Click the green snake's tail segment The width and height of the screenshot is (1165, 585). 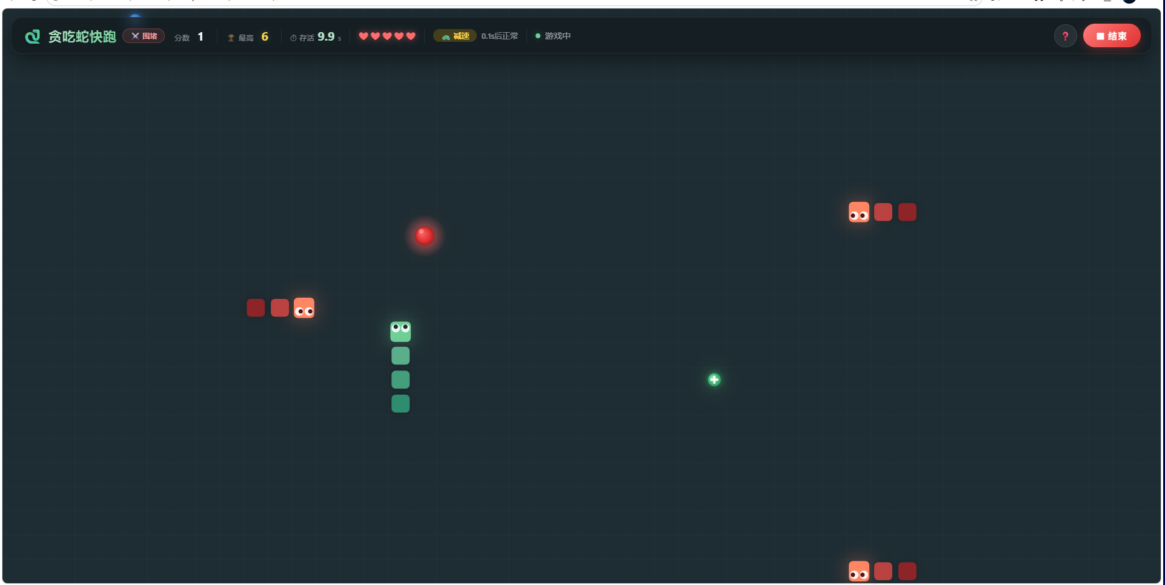pyautogui.click(x=400, y=404)
